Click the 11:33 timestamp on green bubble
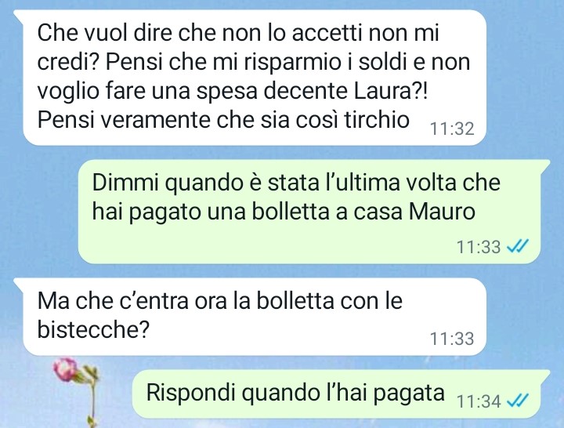Image resolution: width=564 pixels, height=428 pixels. pyautogui.click(x=479, y=247)
